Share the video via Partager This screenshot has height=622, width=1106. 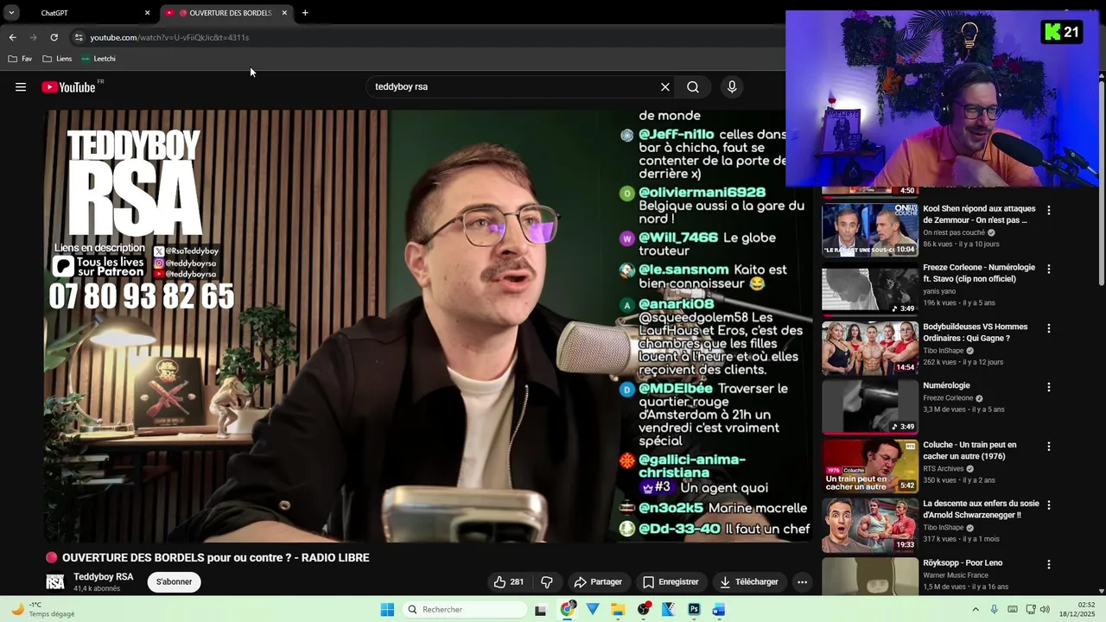(598, 582)
